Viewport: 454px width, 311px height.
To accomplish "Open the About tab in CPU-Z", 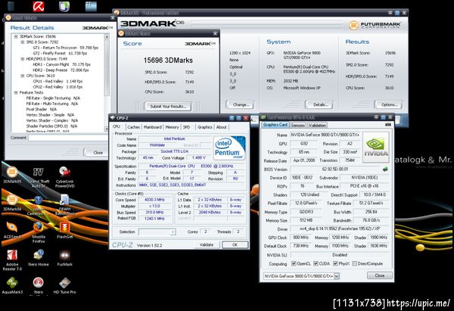I will 222,127.
